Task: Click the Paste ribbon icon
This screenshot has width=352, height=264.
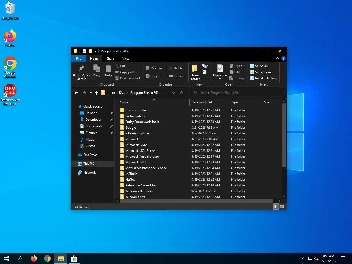Action: [x=108, y=71]
